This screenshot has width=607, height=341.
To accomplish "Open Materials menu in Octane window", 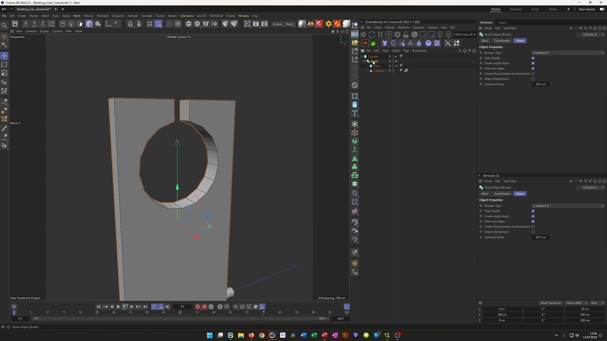I will (x=403, y=27).
